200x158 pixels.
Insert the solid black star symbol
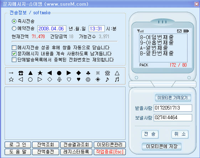(40, 73)
